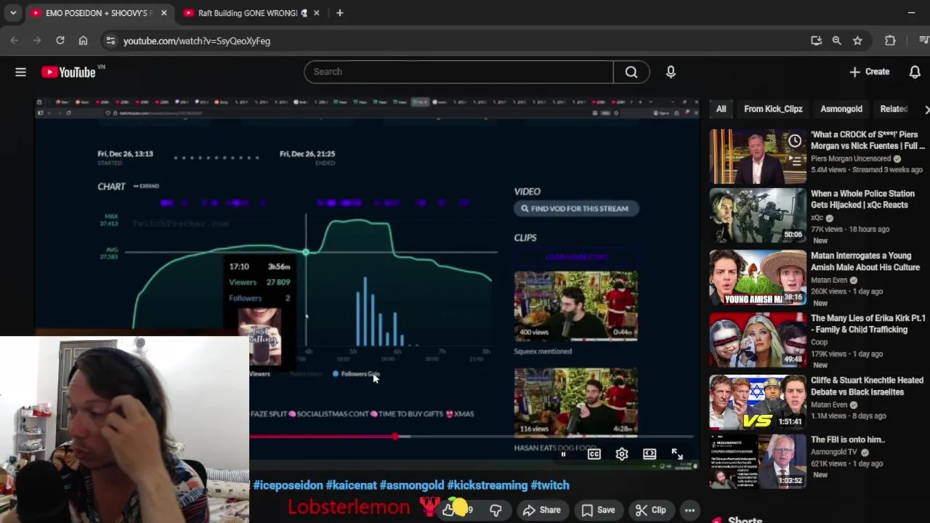
Task: Open the YouTube hamburger guide menu
Action: pyautogui.click(x=20, y=72)
